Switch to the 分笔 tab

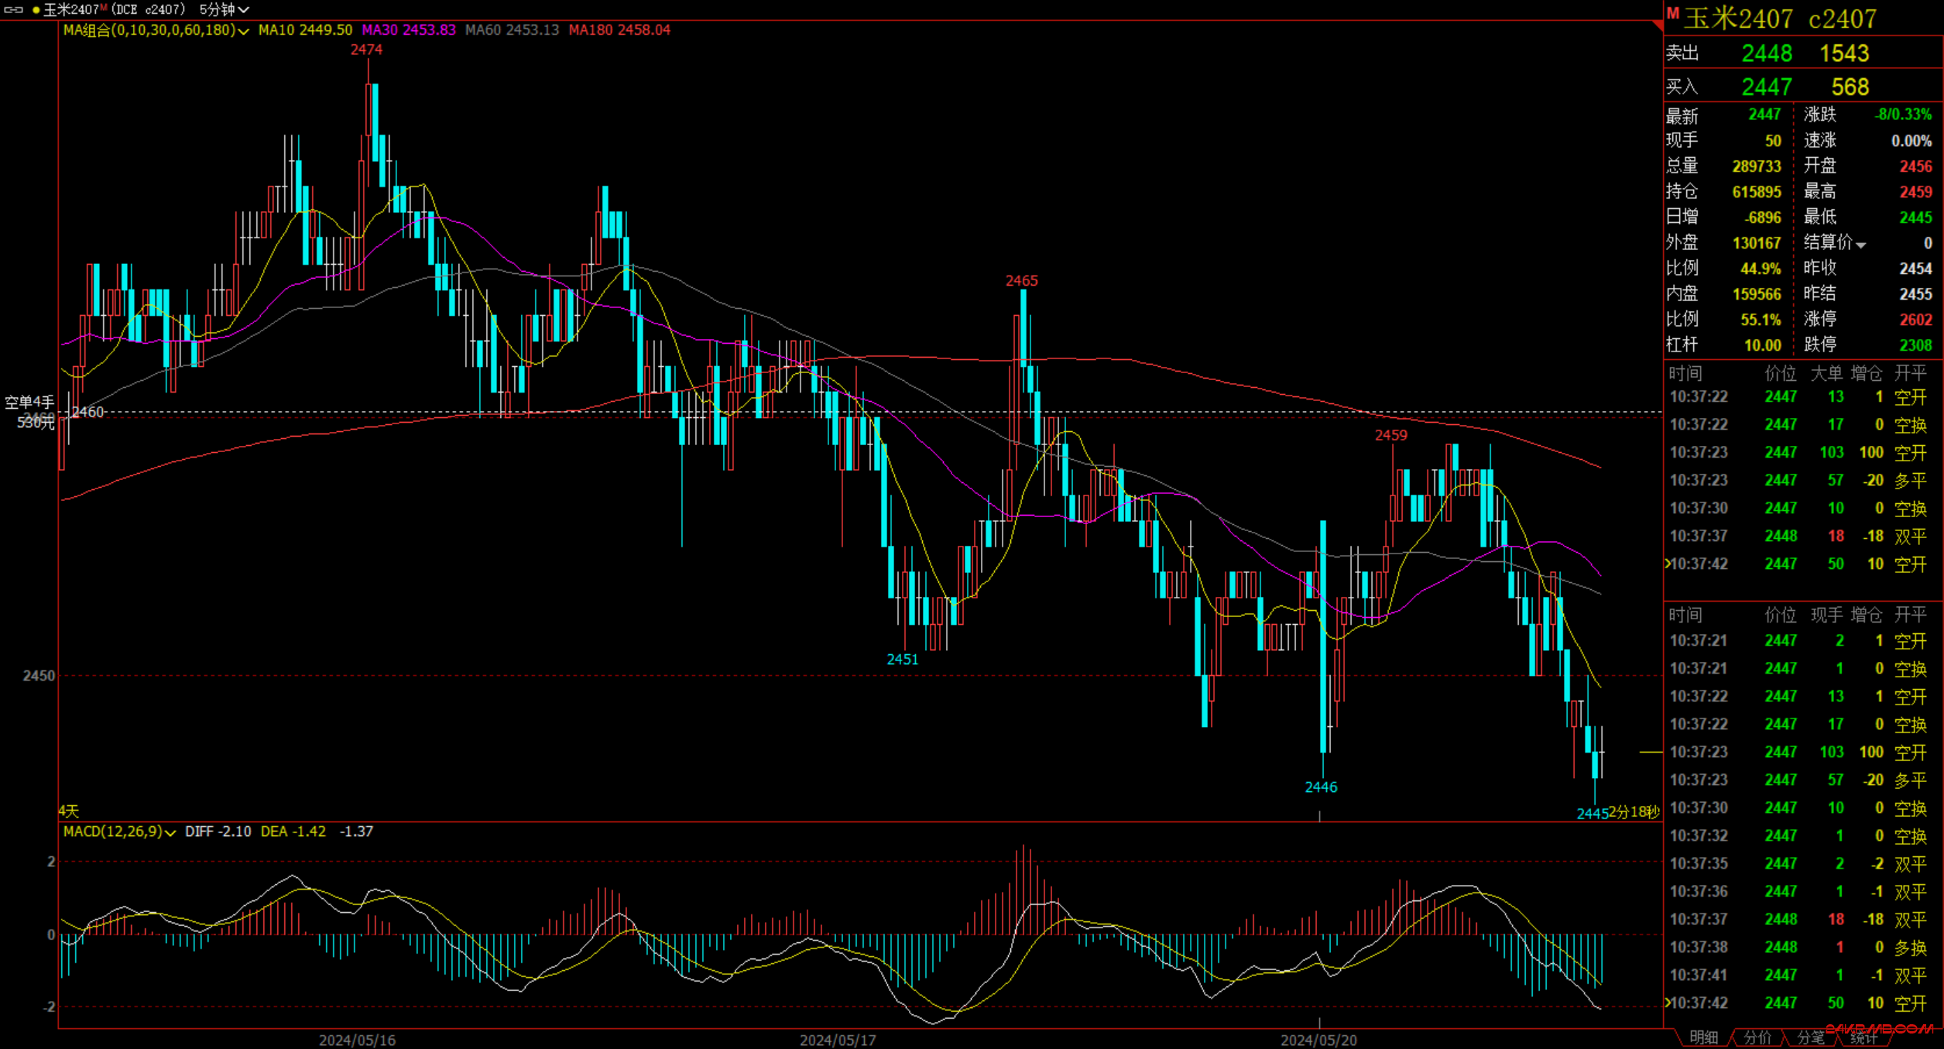[x=1810, y=1037]
